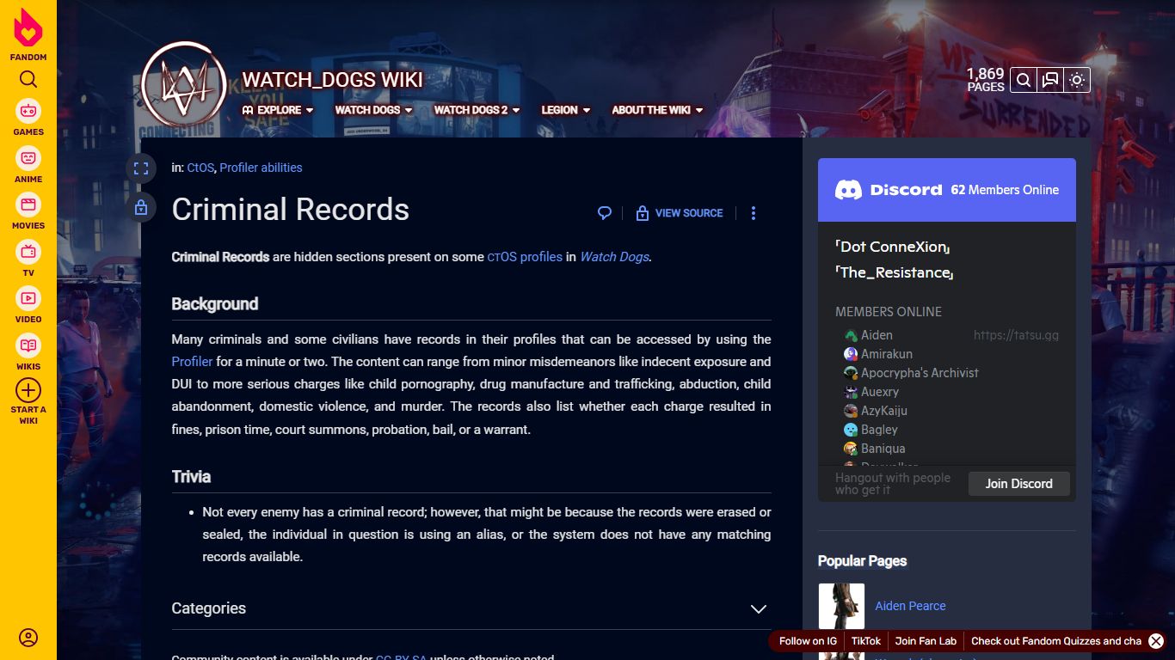Click the page lock icon
Viewport: 1175px width, 660px height.
click(141, 207)
